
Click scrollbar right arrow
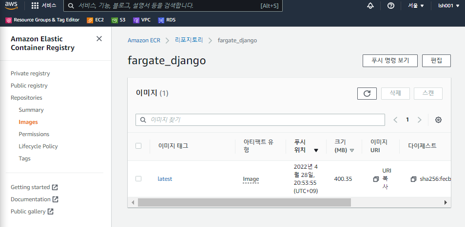pyautogui.click(x=446, y=203)
